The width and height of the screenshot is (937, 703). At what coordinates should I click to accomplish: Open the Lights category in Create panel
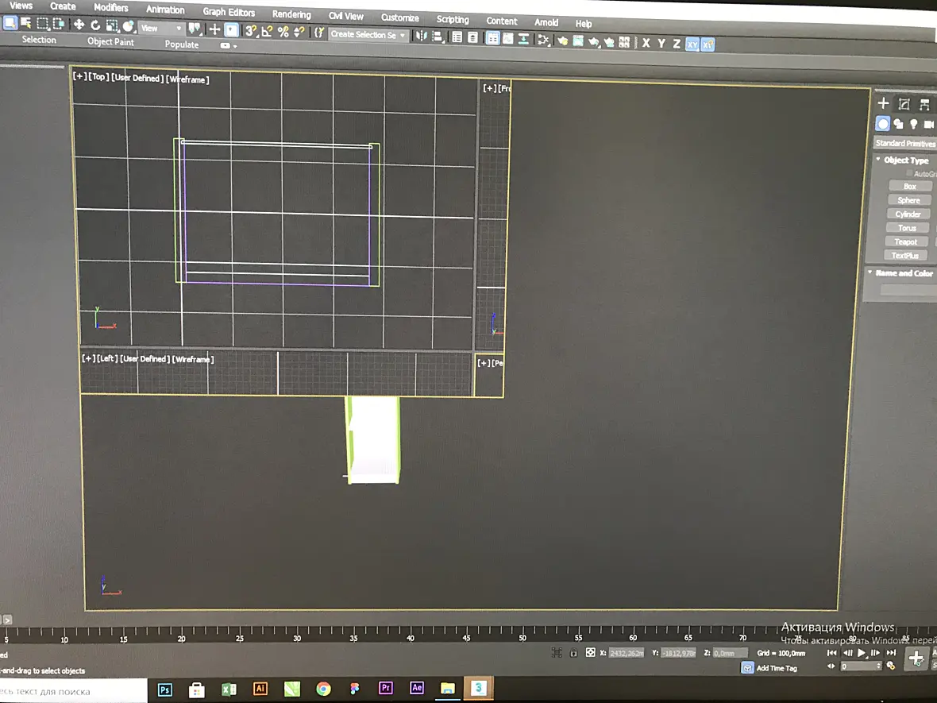[914, 124]
